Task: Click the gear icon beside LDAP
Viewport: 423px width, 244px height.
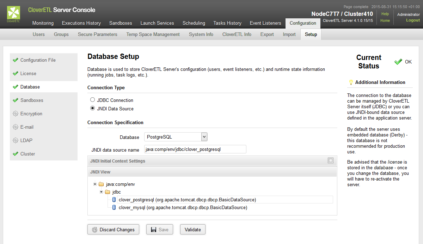Action: 15,140
